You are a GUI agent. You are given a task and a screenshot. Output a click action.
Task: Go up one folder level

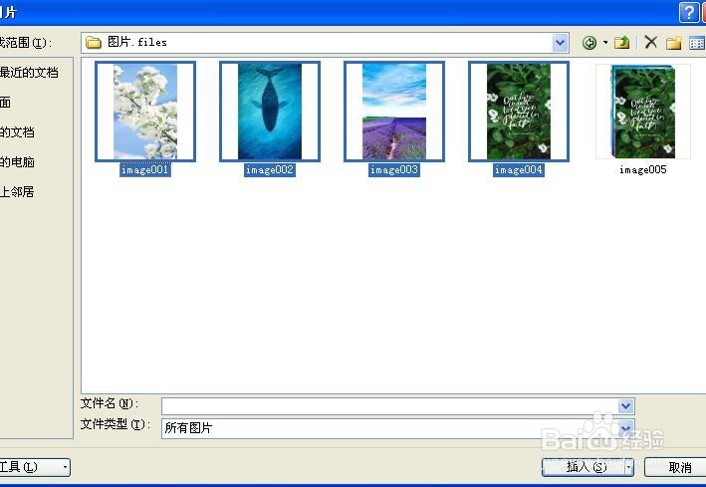[x=622, y=43]
